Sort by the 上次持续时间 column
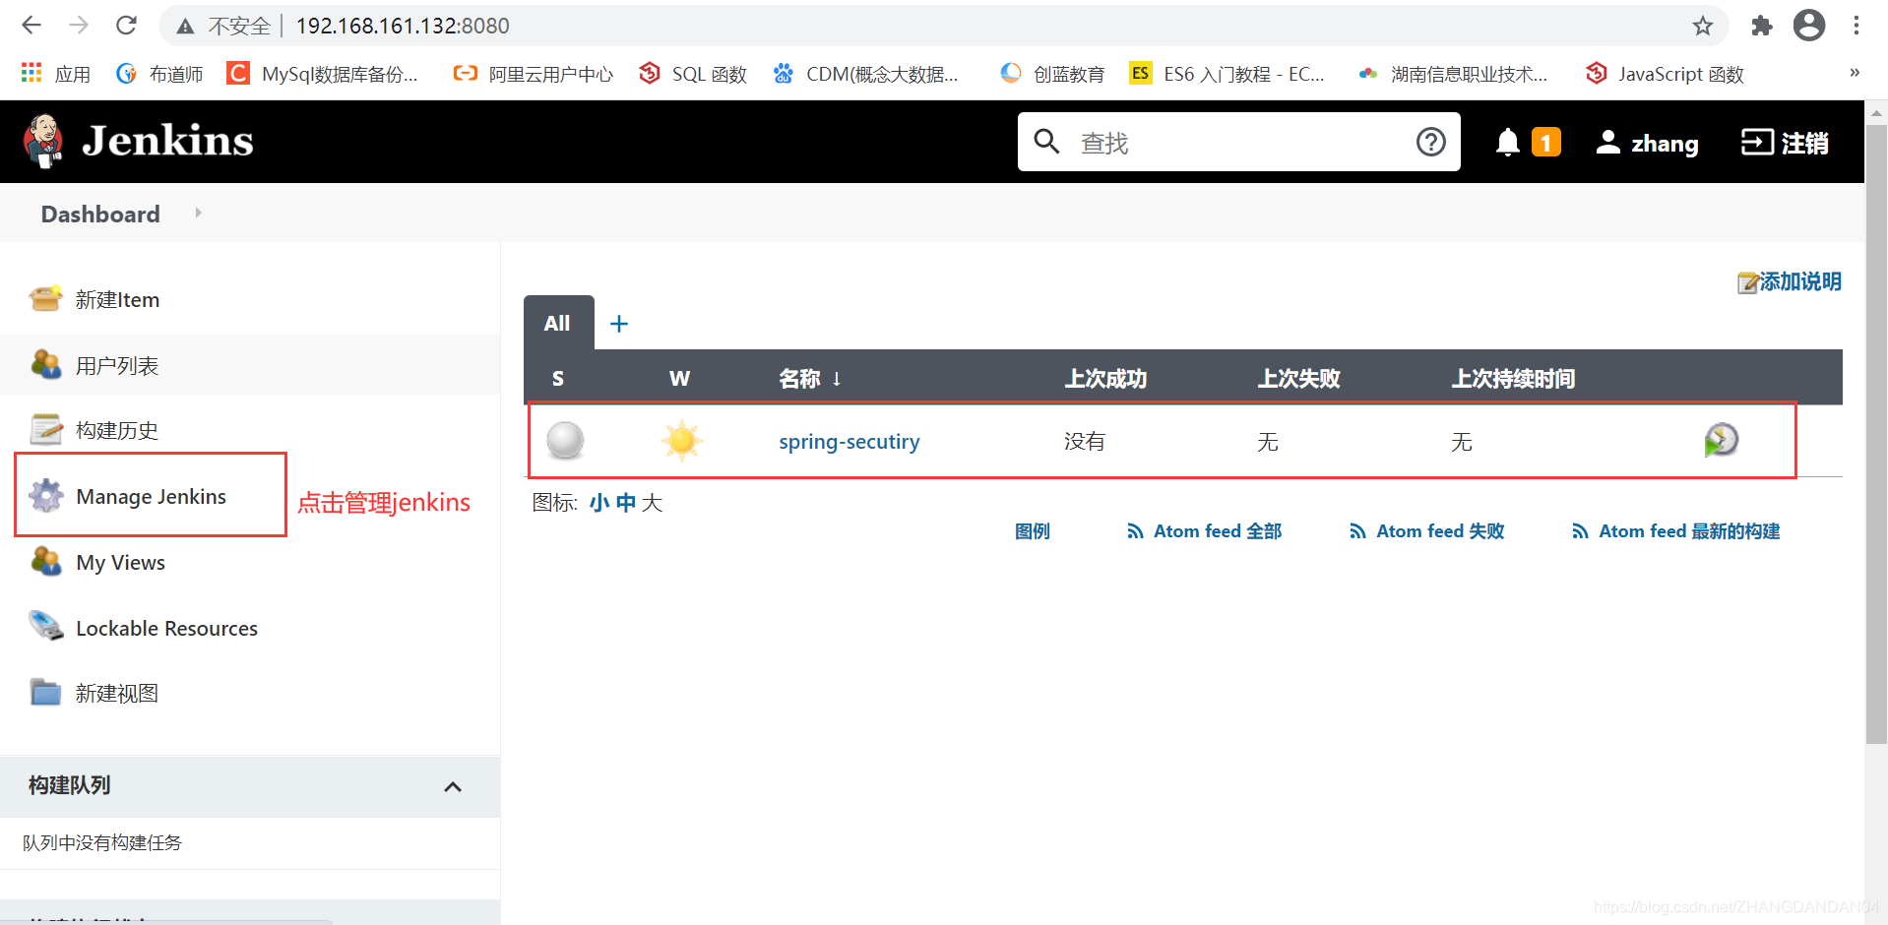The image size is (1888, 925). click(1513, 379)
